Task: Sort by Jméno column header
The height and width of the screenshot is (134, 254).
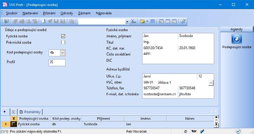Action: click(145, 119)
